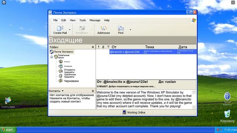Image resolution: width=237 pixels, height=133 pixels.
Task: Minimize the Почта Экспресс window
Action: click(188, 12)
